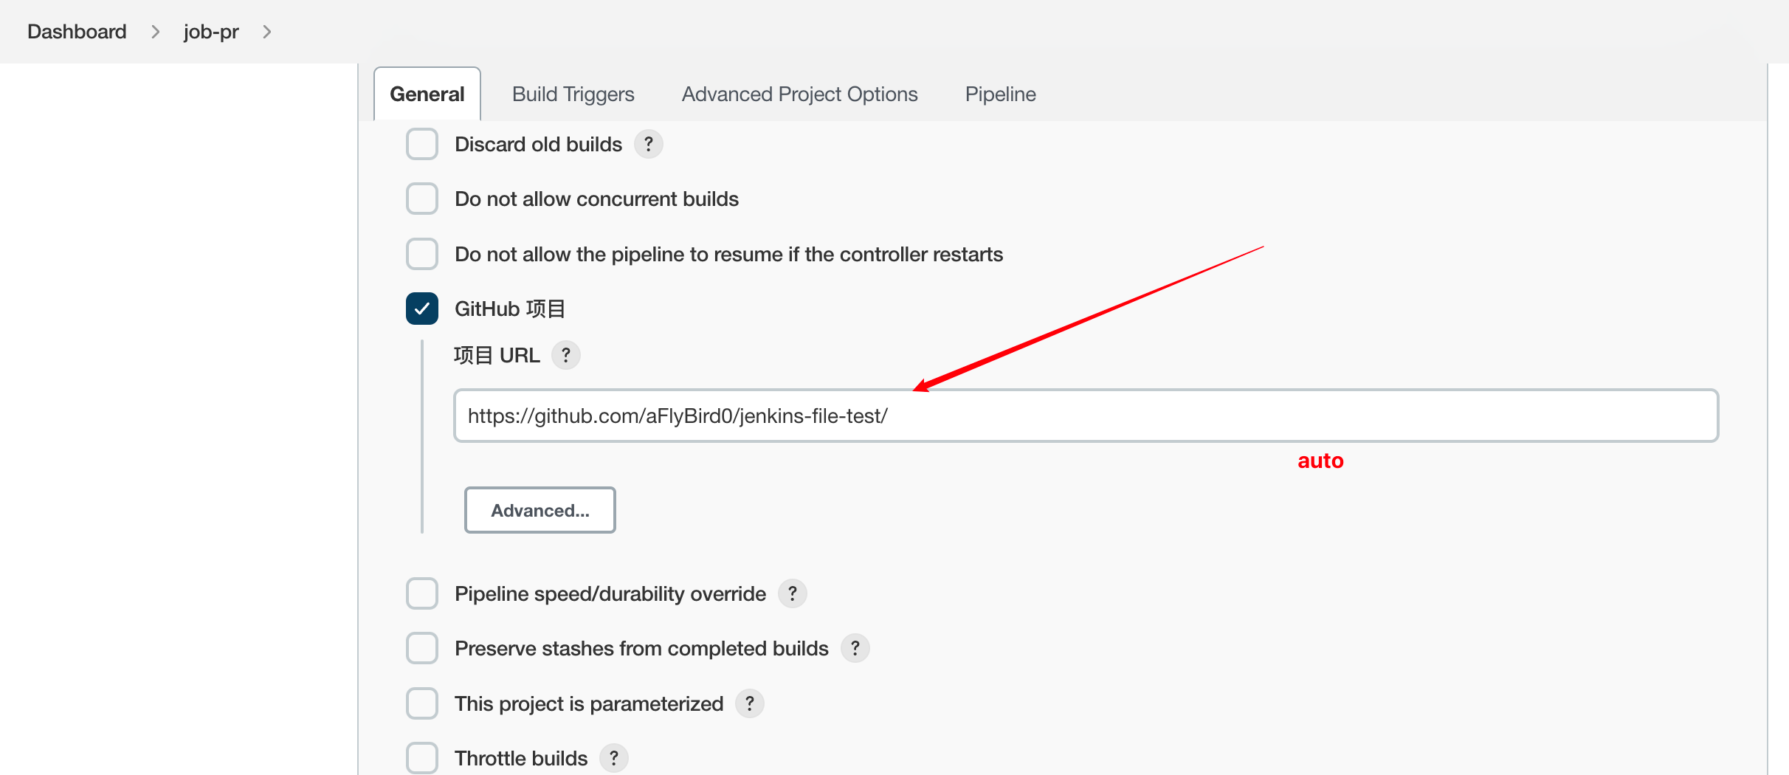Expand chevron after Dashboard breadcrumb

(x=155, y=32)
